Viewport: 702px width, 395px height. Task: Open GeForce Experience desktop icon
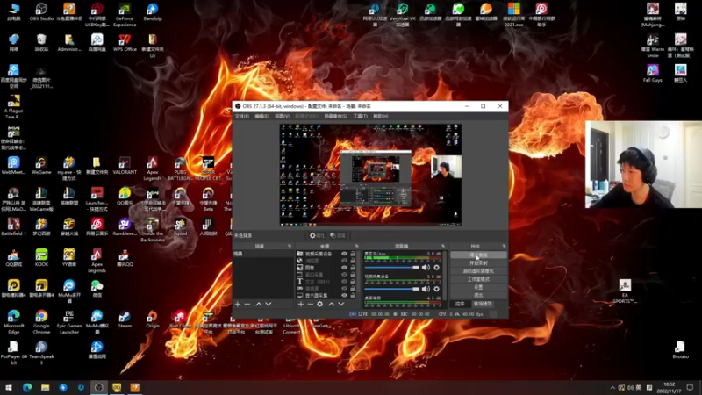click(125, 15)
